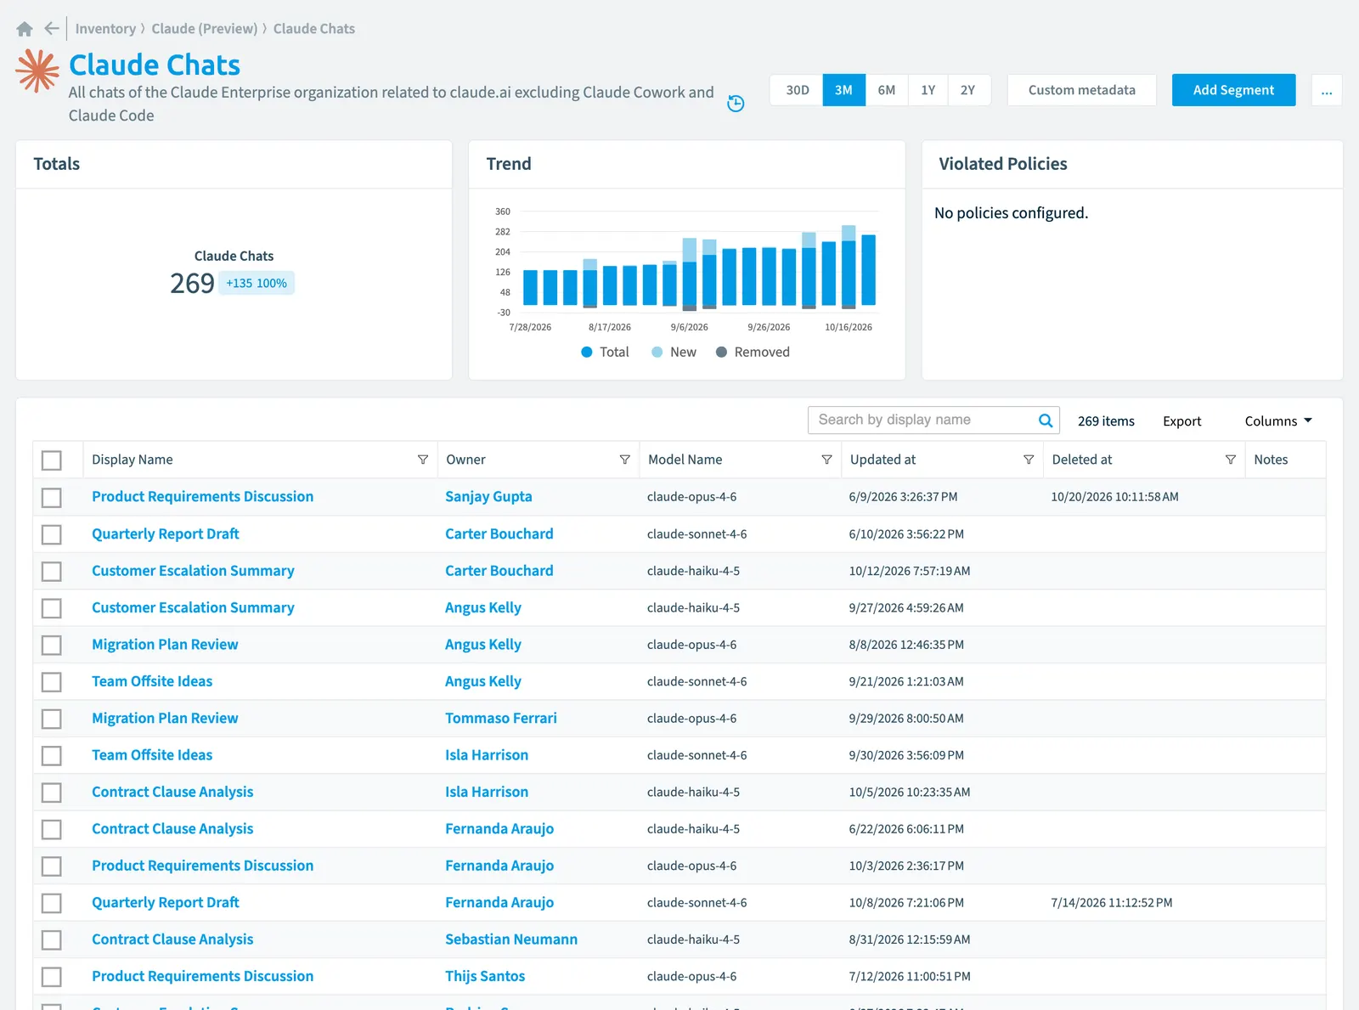Image resolution: width=1359 pixels, height=1010 pixels.
Task: Select the 2Y time range
Action: click(x=968, y=90)
